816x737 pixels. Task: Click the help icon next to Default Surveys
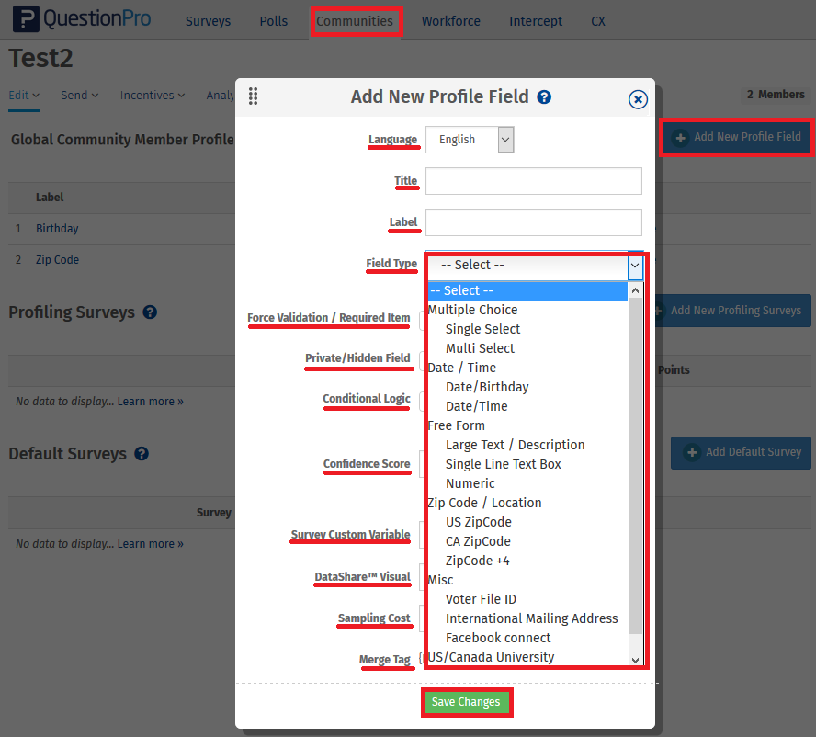142,454
